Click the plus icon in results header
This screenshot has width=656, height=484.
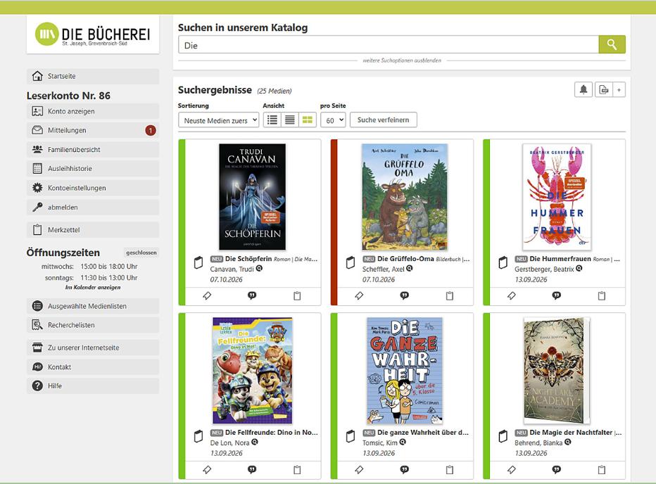(x=619, y=89)
